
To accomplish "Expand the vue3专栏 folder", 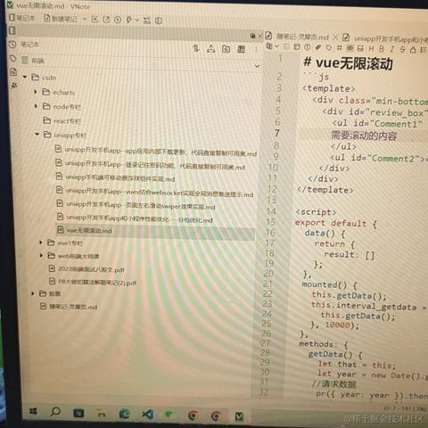I will point(41,243).
